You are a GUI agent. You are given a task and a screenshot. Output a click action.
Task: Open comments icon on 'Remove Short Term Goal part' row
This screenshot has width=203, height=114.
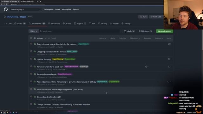click(x=169, y=66)
